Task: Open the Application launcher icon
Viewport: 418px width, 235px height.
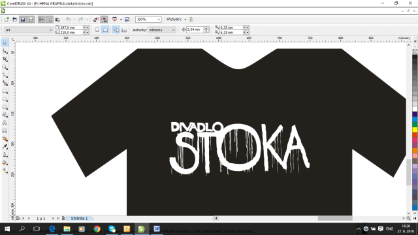Action: tap(115, 20)
